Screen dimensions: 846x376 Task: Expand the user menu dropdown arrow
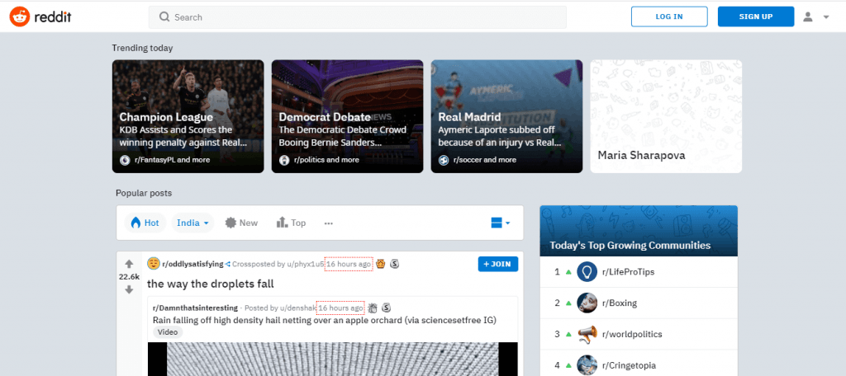826,17
